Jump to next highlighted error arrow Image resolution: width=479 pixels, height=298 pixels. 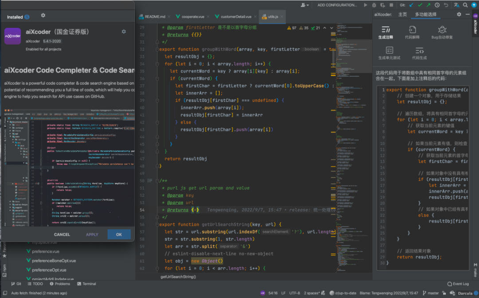332,28
